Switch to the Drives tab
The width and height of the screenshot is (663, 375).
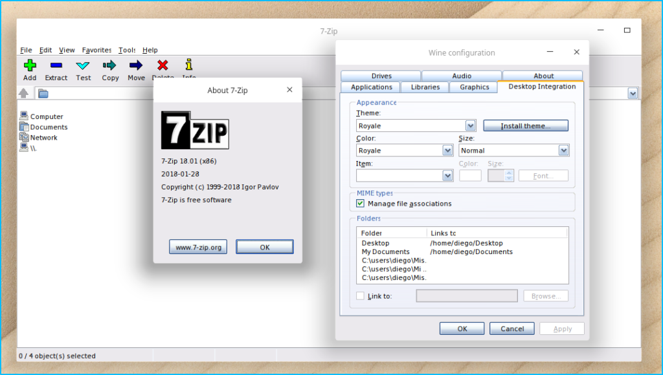tap(381, 76)
